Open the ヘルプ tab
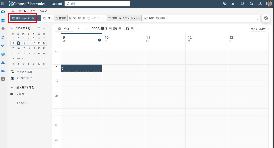This screenshot has height=148, width=274. point(43,11)
